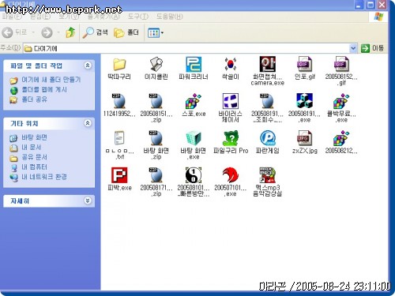Select the 파워크리너 PC icon
Image resolution: width=395 pixels, height=296 pixels.
point(194,64)
